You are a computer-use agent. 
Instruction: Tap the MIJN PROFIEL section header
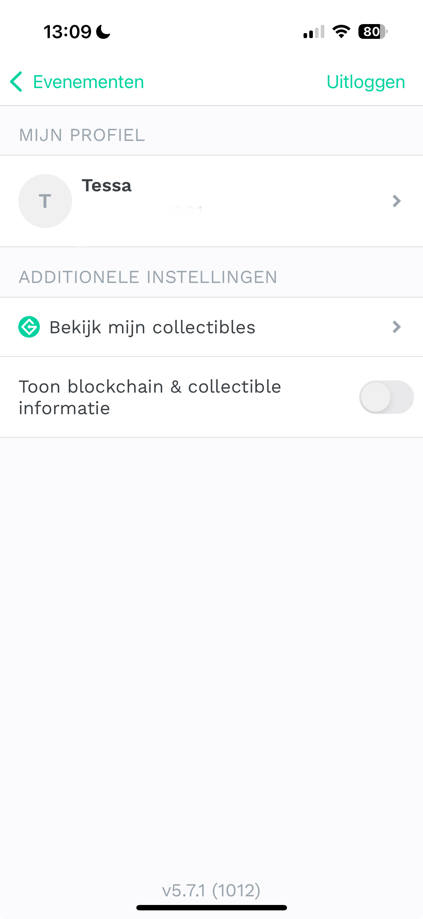pyautogui.click(x=82, y=135)
